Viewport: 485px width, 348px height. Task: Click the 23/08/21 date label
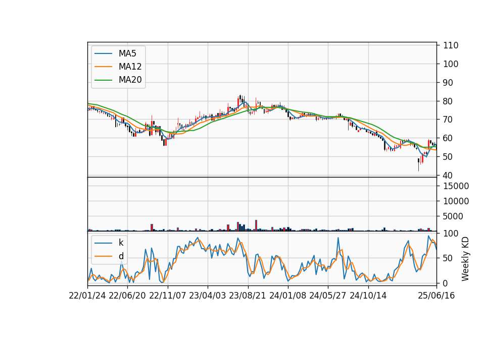pos(248,296)
